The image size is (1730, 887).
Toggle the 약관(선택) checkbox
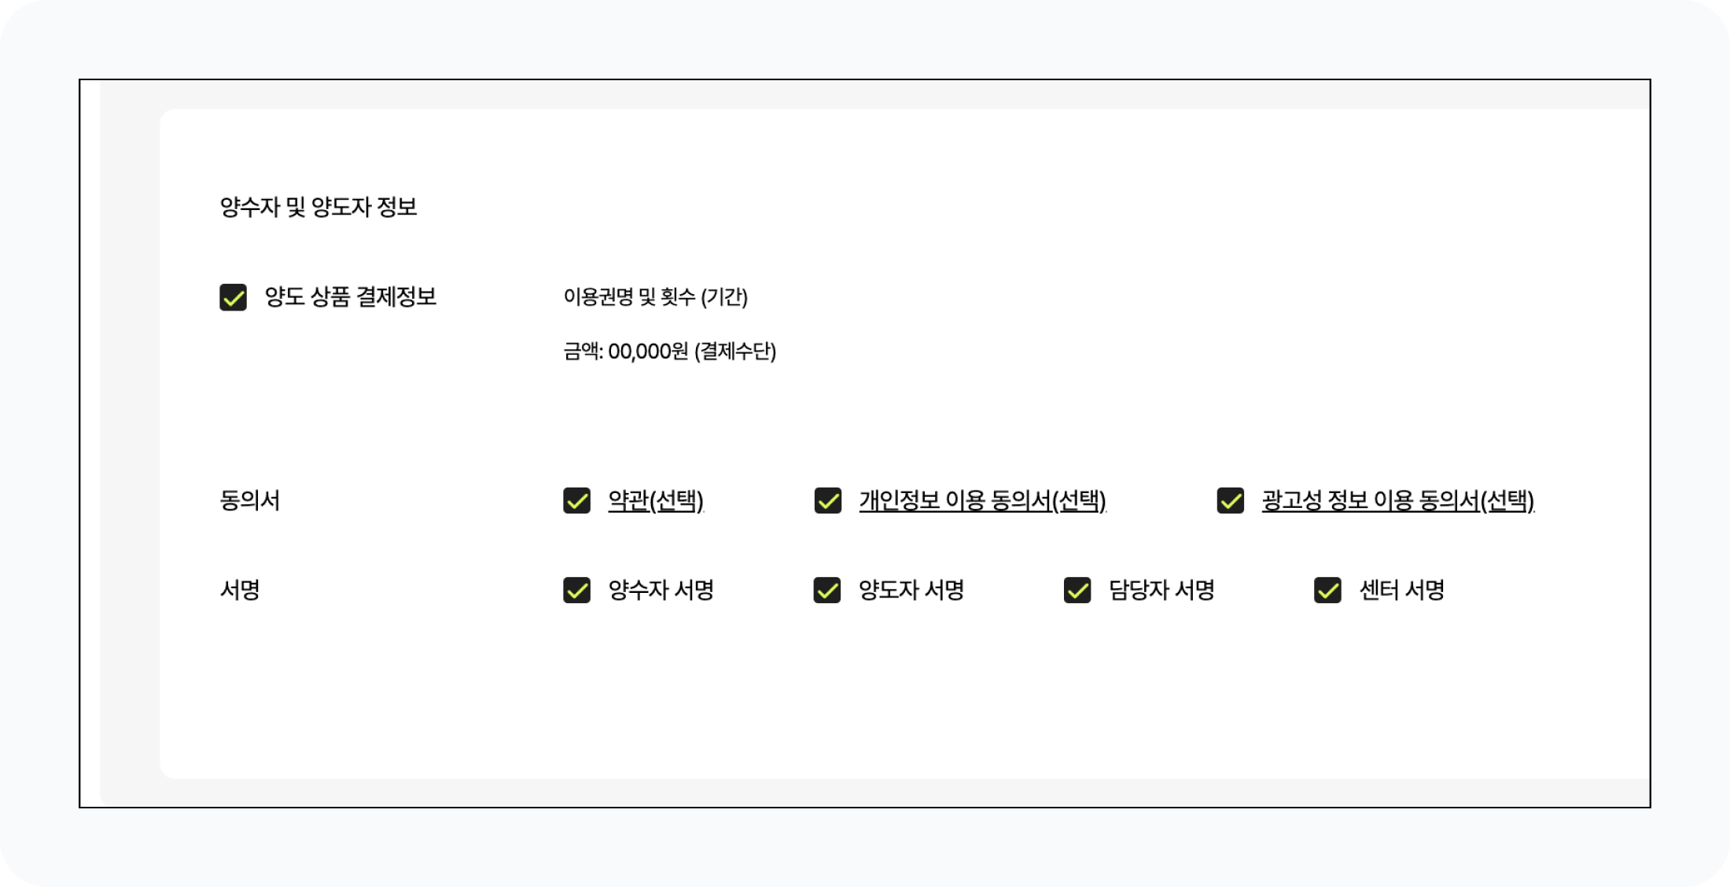point(576,500)
